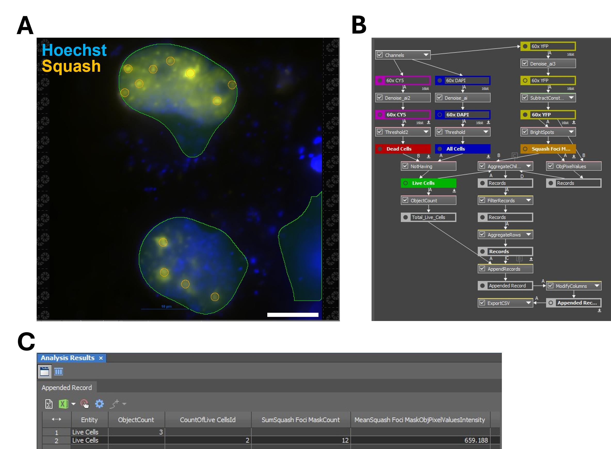Viewport: 611px width, 449px height.
Task: Switch to the column layout view icon
Action: coord(58,372)
